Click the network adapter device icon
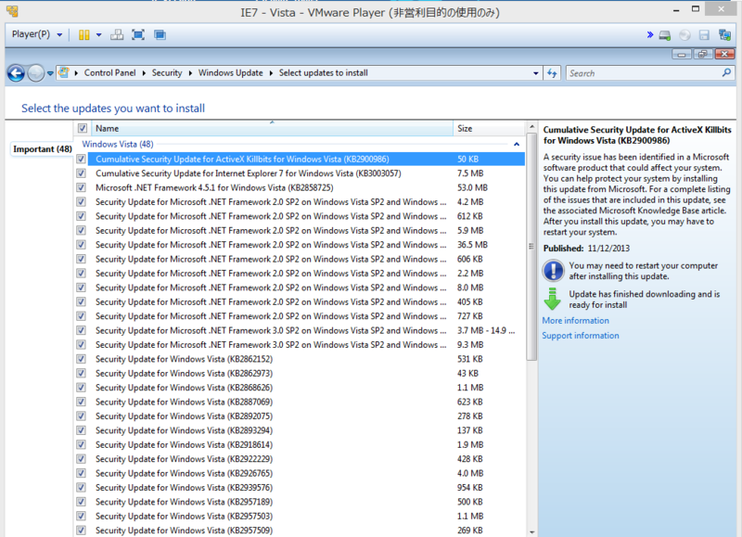 point(724,35)
